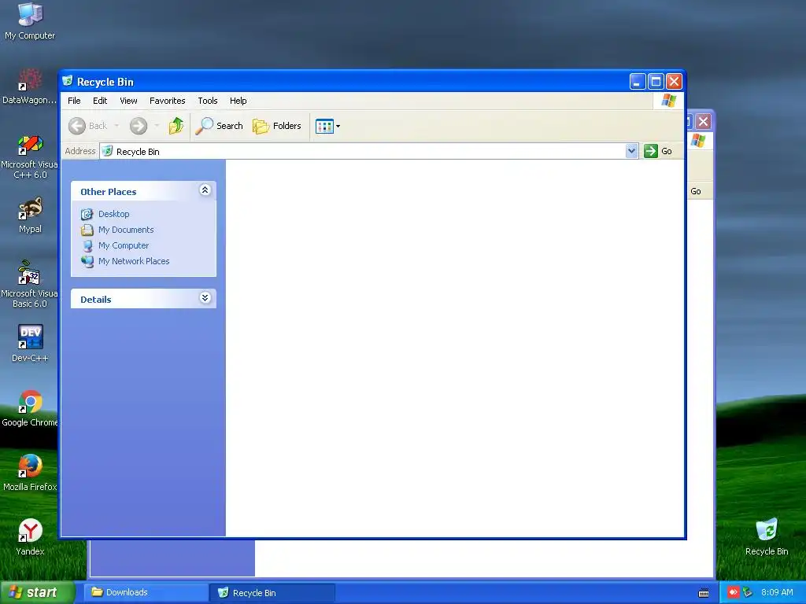Viewport: 806px width, 604px height.
Task: Select the Yandex browser desktop icon
Action: pos(30,537)
